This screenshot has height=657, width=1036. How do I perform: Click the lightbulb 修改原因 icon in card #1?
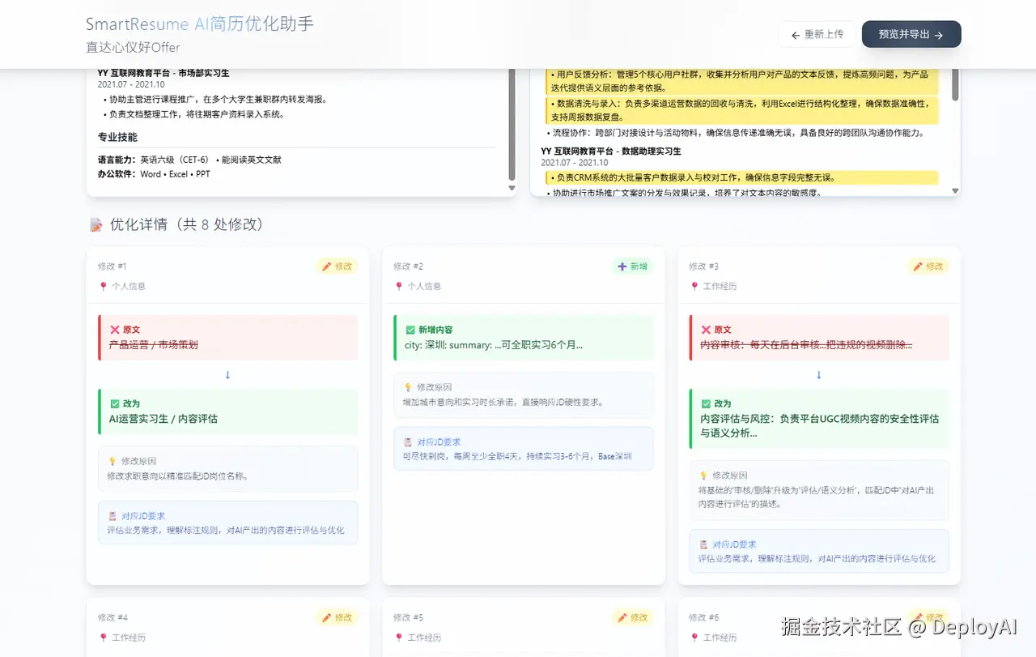tap(113, 461)
